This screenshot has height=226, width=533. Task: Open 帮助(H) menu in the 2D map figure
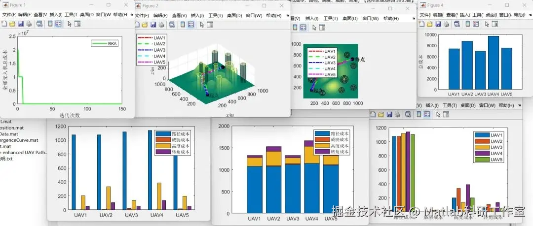pyautogui.click(x=390, y=19)
